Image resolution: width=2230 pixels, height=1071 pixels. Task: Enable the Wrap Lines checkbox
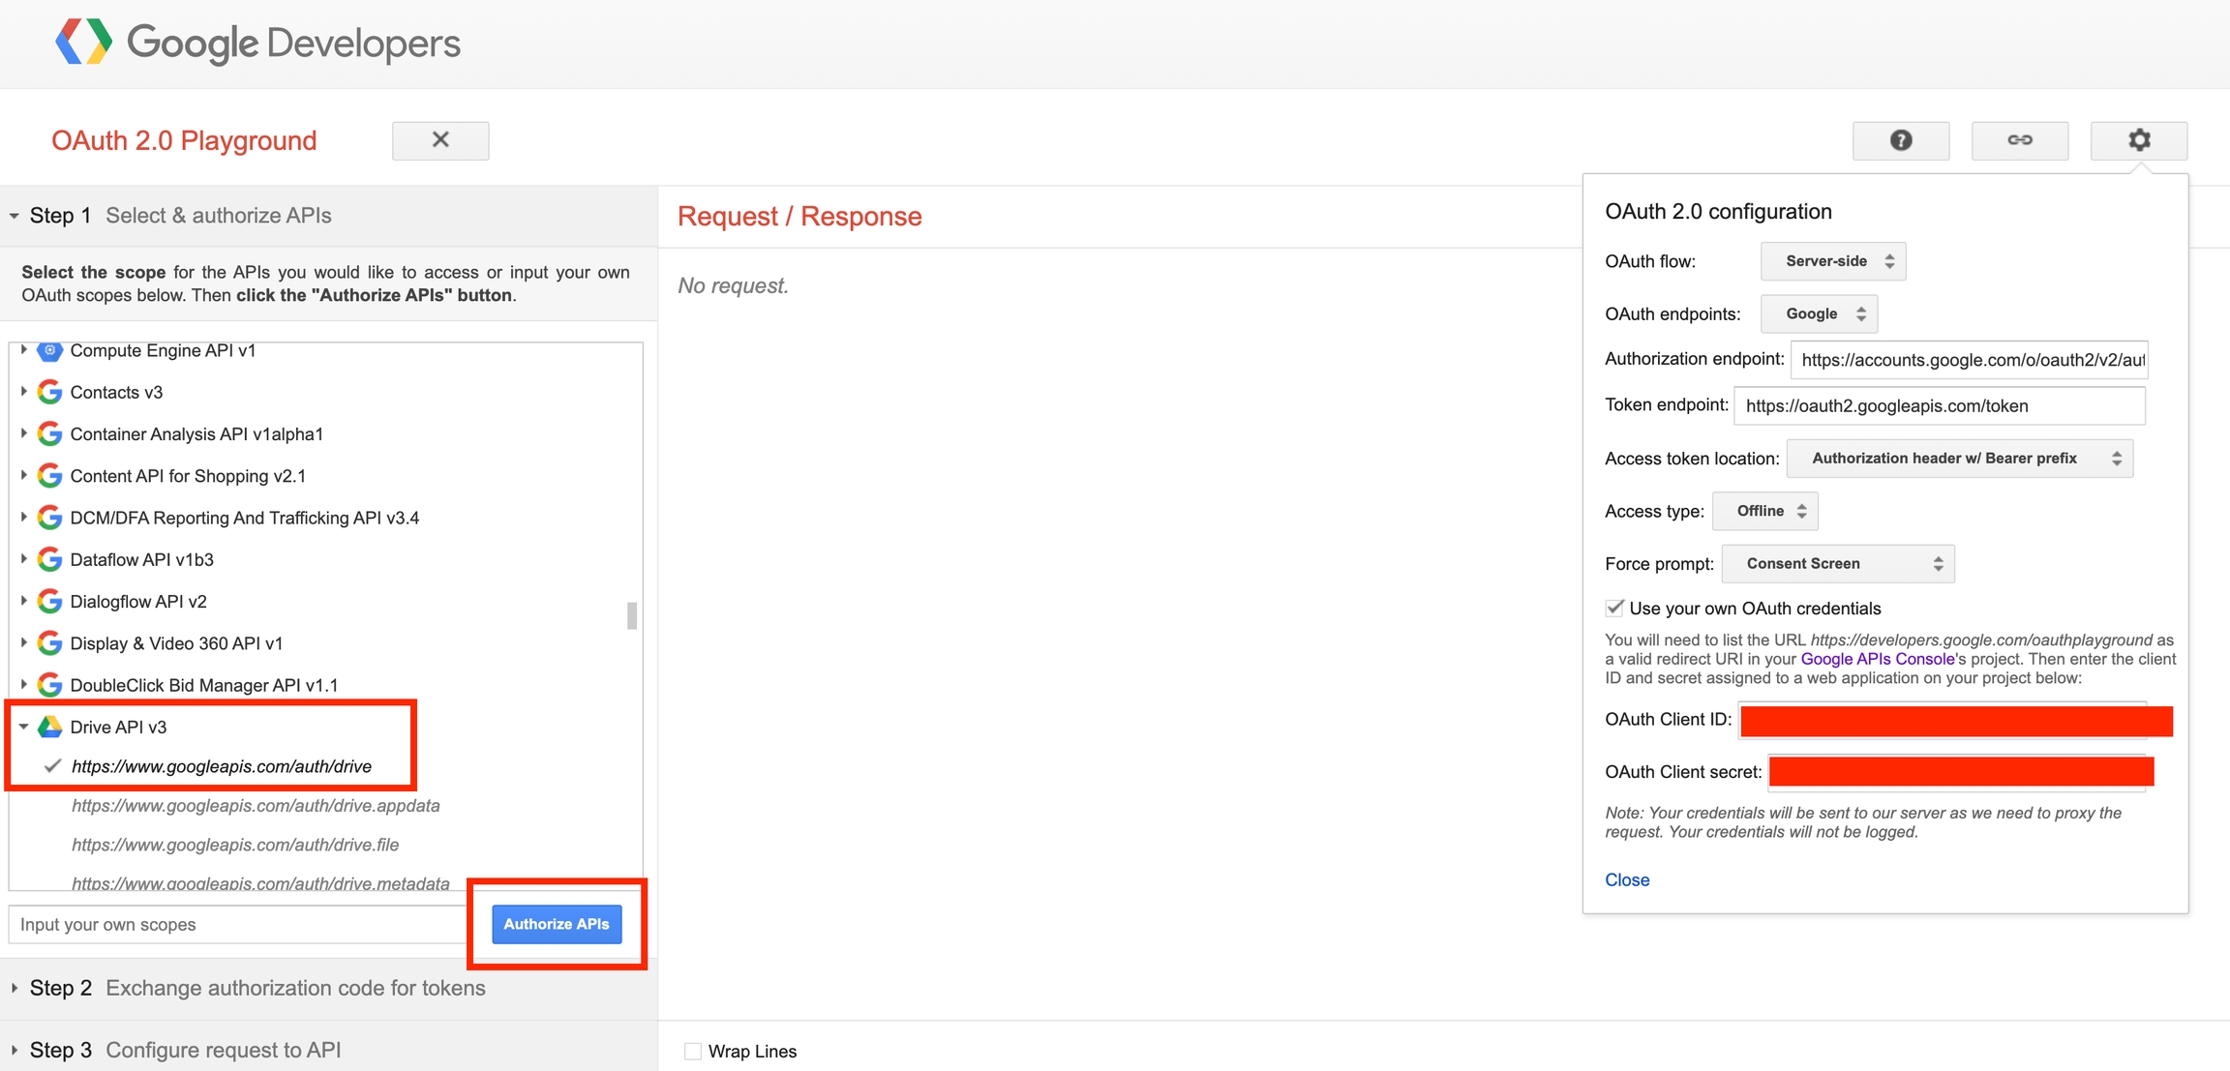click(693, 1051)
